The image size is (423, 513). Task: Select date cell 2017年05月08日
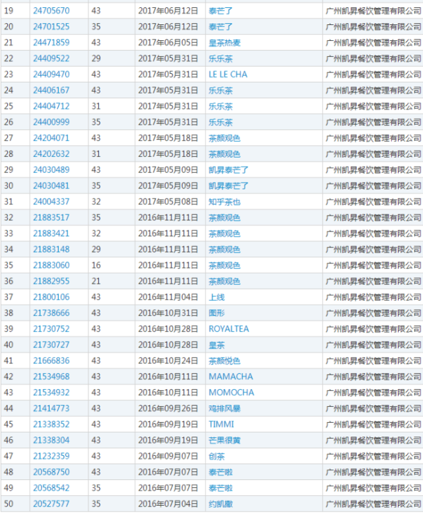pos(168,202)
